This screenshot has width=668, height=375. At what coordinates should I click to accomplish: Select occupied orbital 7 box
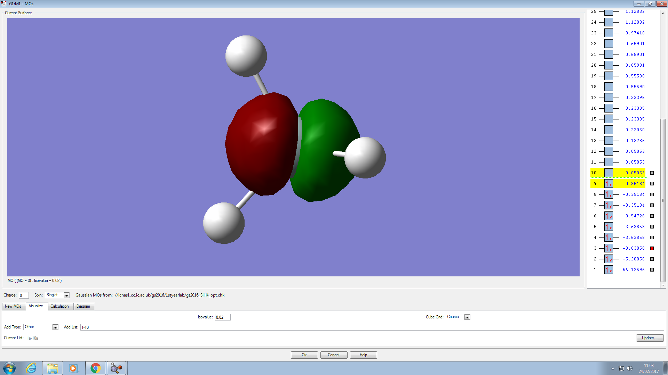(x=609, y=205)
